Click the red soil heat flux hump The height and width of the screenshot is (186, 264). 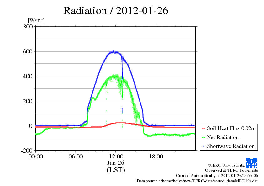click(120, 123)
